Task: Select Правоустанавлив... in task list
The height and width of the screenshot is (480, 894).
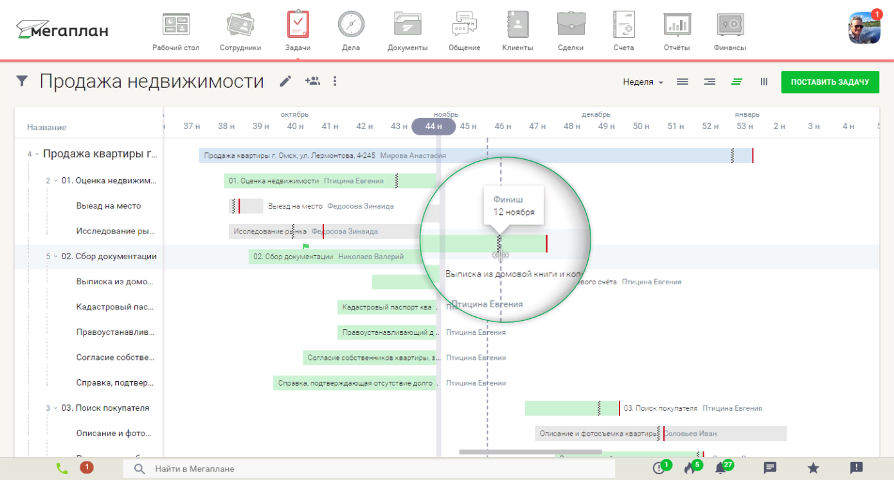Action: click(x=115, y=332)
